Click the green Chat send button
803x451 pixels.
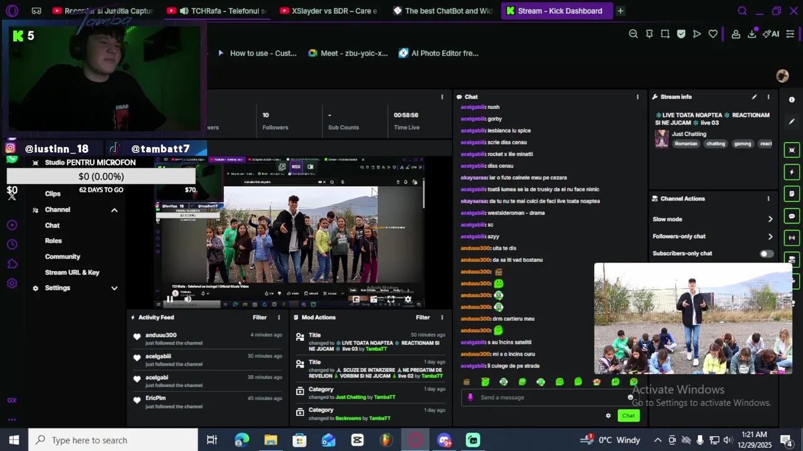(628, 415)
